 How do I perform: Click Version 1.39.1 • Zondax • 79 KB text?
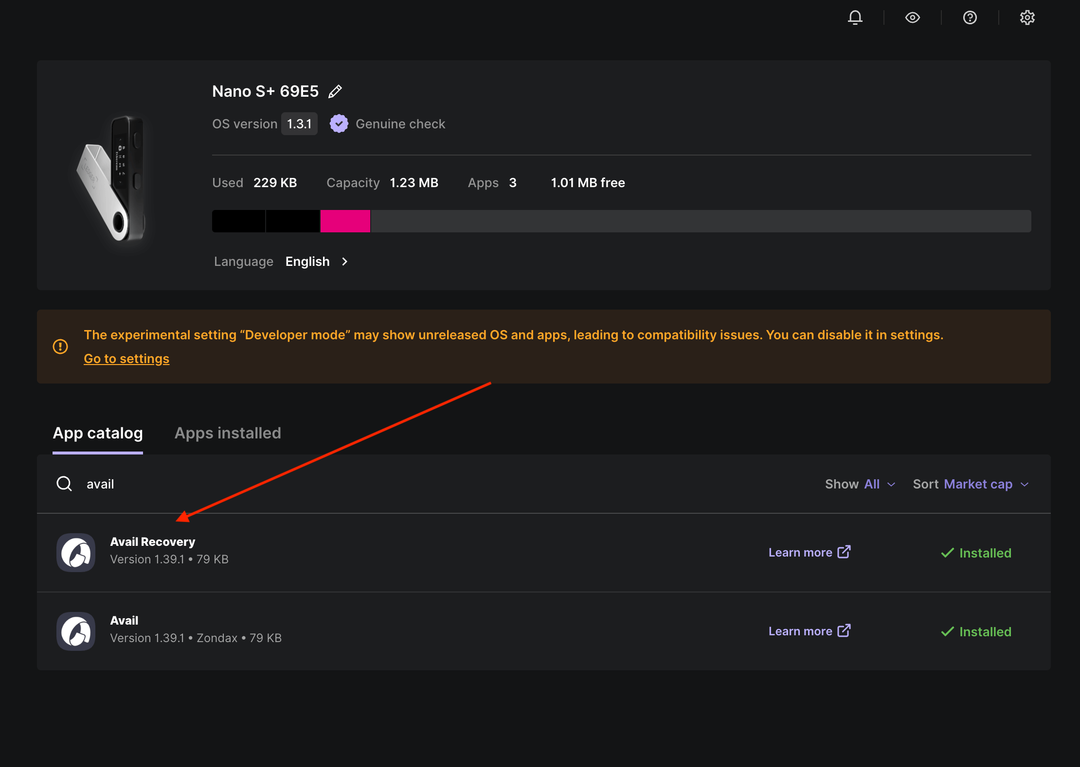coord(196,638)
